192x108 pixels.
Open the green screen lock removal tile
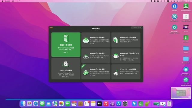66,45
